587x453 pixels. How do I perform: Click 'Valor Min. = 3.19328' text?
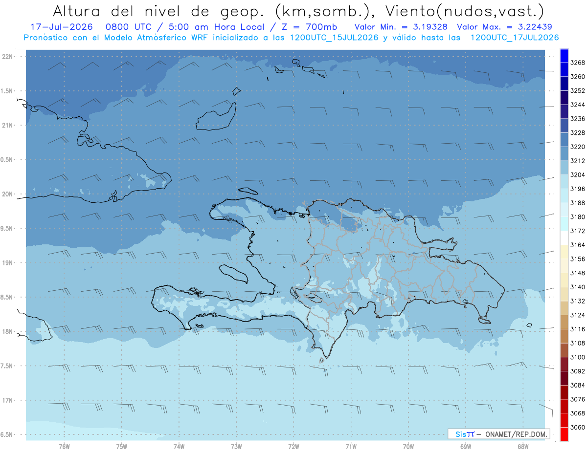tap(401, 27)
